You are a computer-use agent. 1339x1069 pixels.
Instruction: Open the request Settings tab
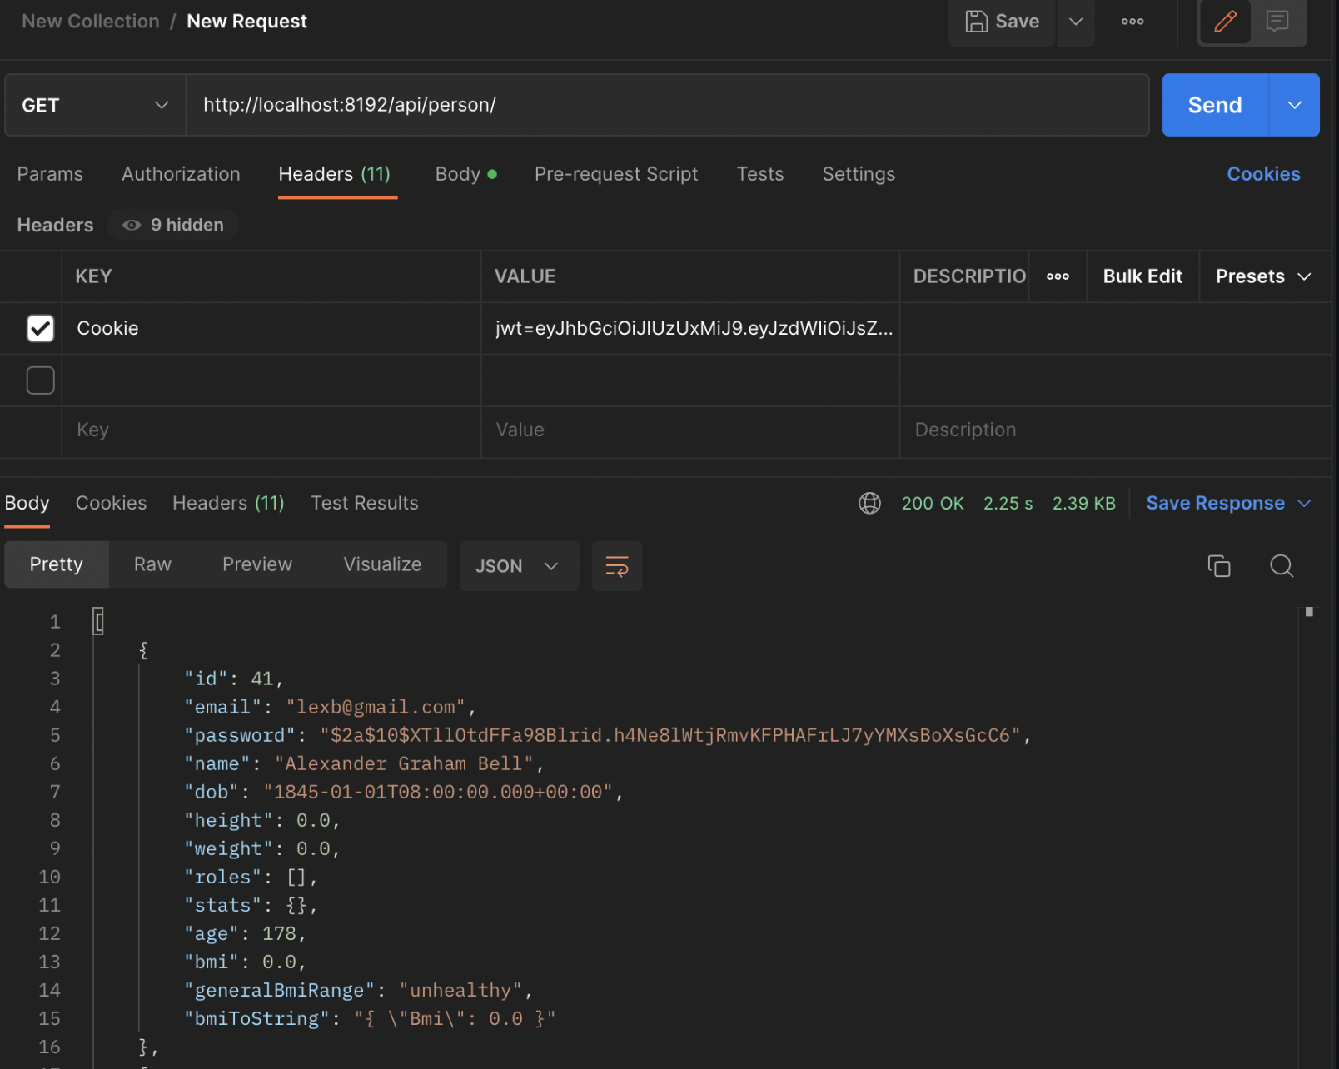click(859, 174)
